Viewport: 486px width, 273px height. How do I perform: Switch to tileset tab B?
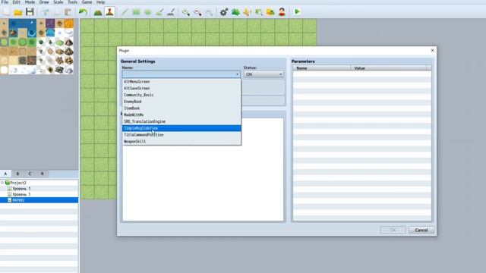17,174
